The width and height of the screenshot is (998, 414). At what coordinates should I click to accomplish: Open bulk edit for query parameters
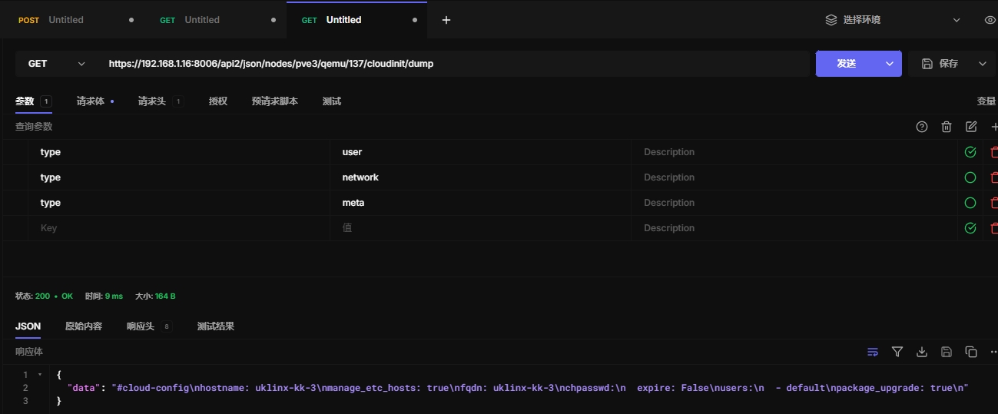coord(971,127)
